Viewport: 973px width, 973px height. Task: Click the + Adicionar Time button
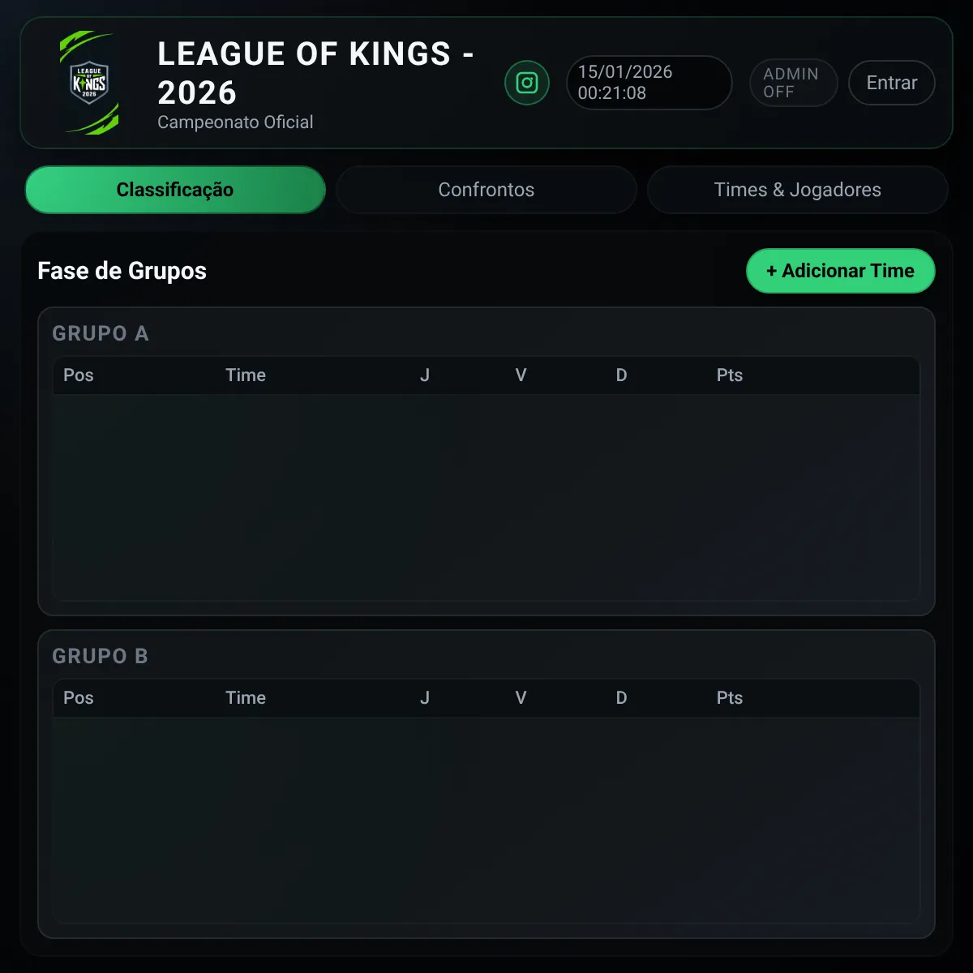pyautogui.click(x=840, y=271)
